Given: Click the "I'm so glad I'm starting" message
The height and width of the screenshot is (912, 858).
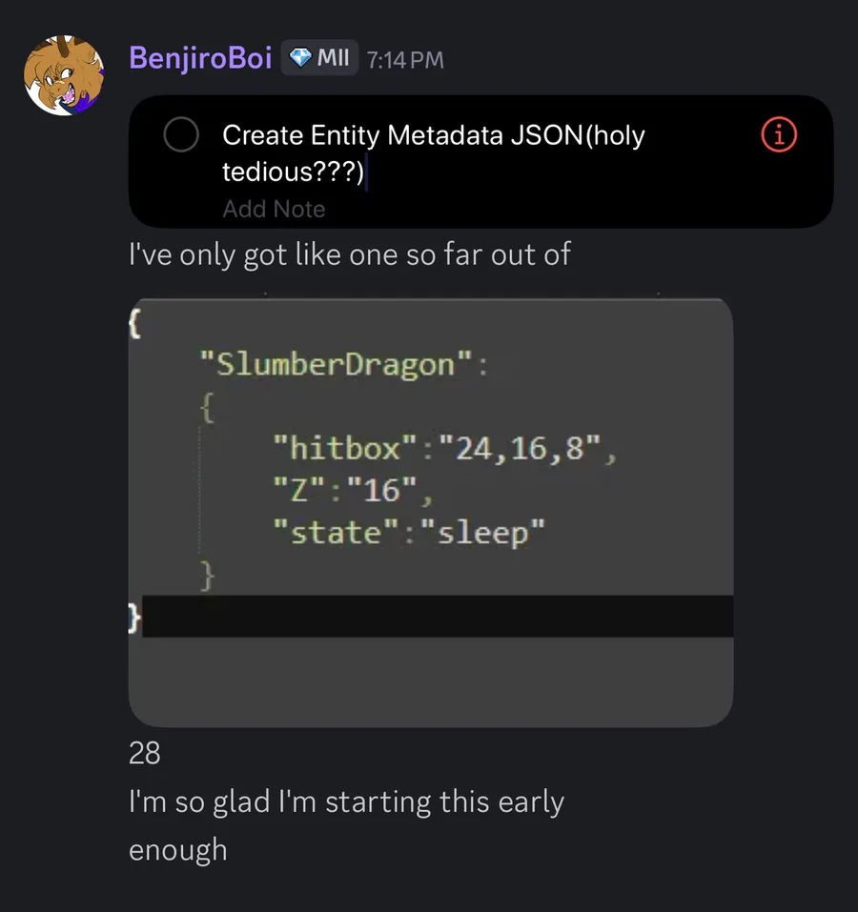Looking at the screenshot, I should 346,802.
